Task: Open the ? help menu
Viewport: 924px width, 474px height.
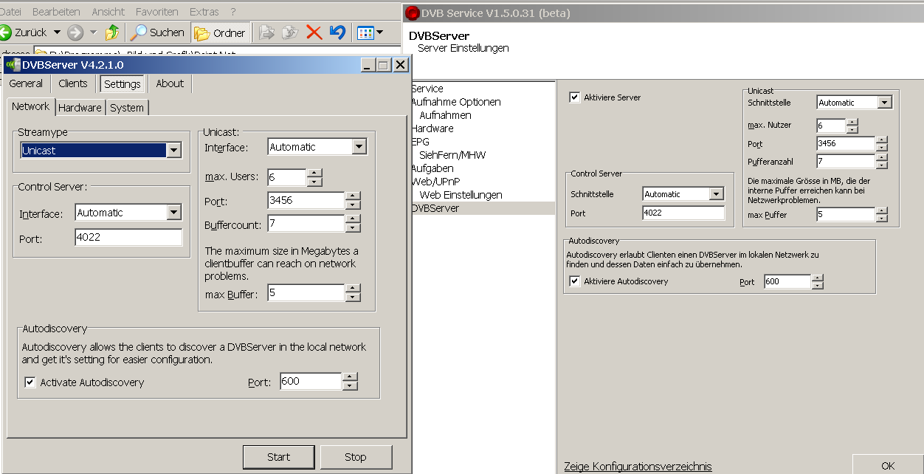Action: [x=233, y=12]
